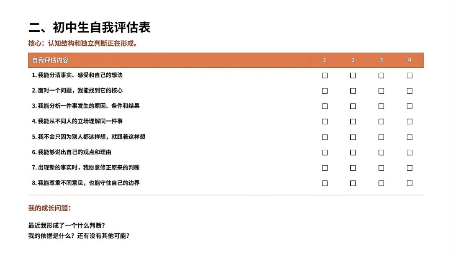The image size is (452, 254).
Task: Select score 4 for 我能尊重不同意见 row
Action: [409, 183]
